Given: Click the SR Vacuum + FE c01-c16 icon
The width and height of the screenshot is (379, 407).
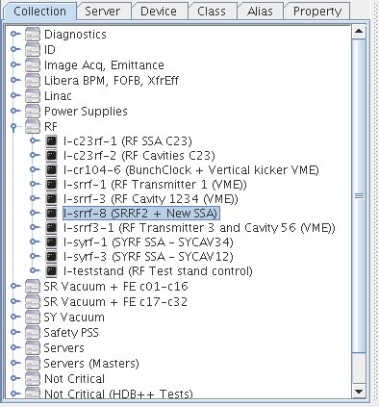Looking at the screenshot, I should click(x=33, y=286).
